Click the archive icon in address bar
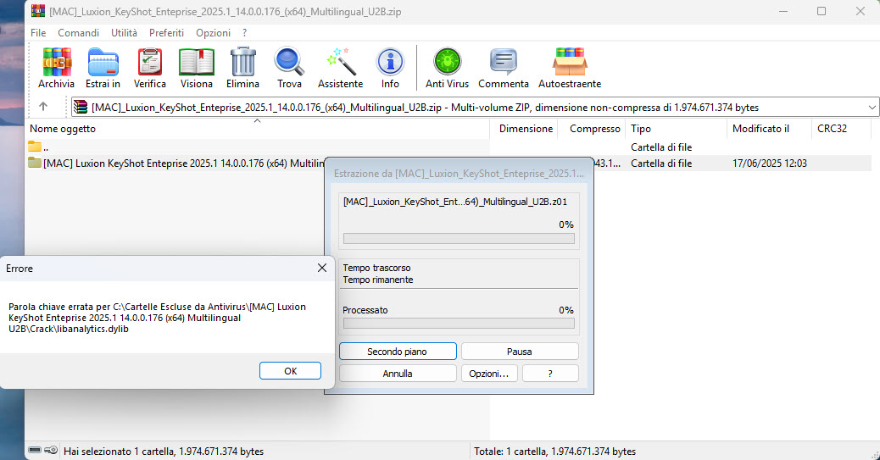880x460 pixels. pos(81,107)
